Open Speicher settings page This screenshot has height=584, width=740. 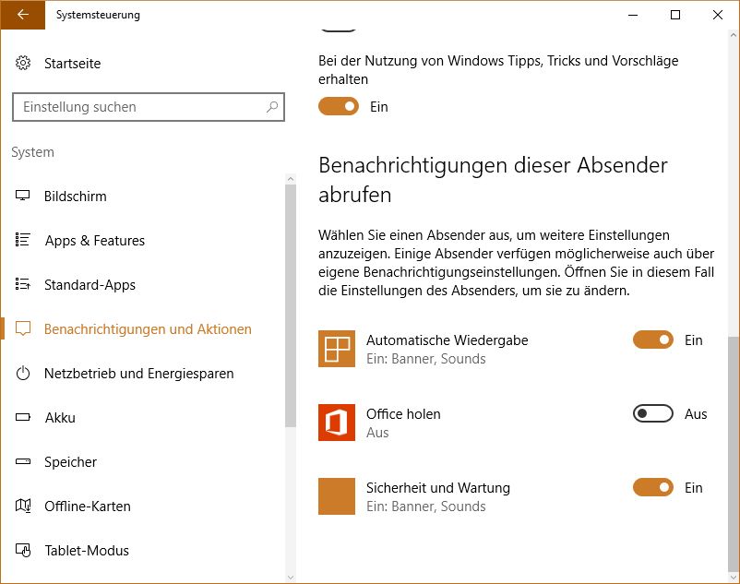point(70,462)
